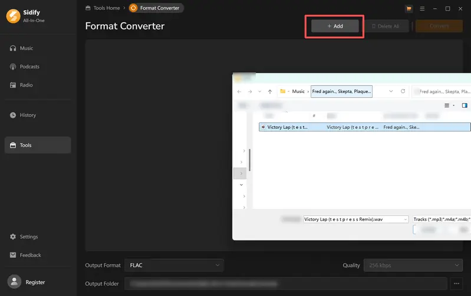Select the Victory Lap file row
The image size is (471, 296).
(x=365, y=127)
